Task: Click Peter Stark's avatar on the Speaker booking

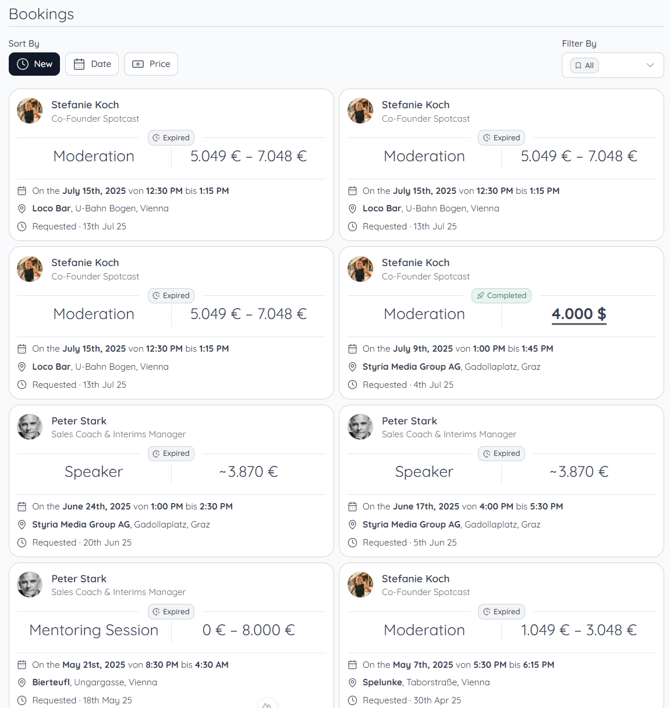Action: [x=30, y=427]
